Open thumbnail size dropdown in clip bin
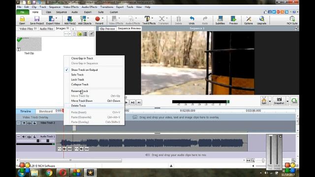Viewport: 315px width, 177px height. coord(67,34)
